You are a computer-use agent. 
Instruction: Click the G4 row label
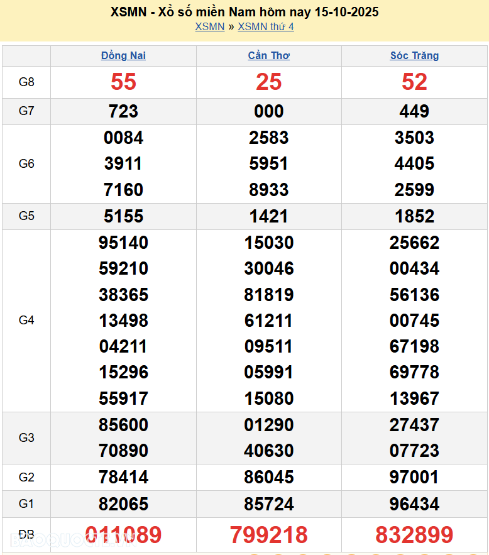point(26,321)
